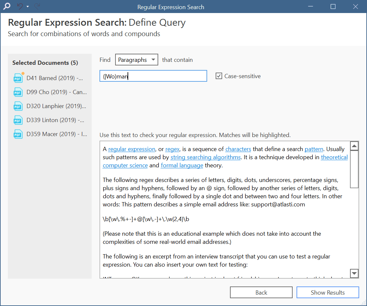
Task: Click PDF icon of D339 Linton document
Action: [18, 120]
